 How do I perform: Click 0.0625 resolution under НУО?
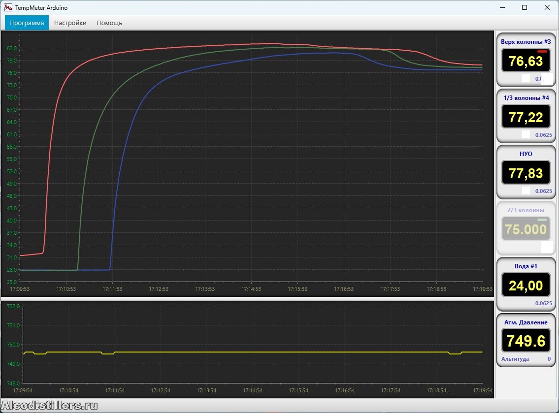(543, 191)
